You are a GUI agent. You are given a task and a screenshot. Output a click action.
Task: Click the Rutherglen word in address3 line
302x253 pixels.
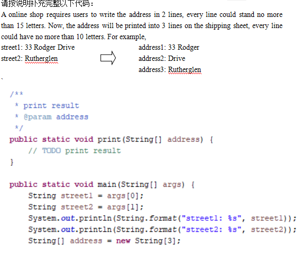point(185,70)
